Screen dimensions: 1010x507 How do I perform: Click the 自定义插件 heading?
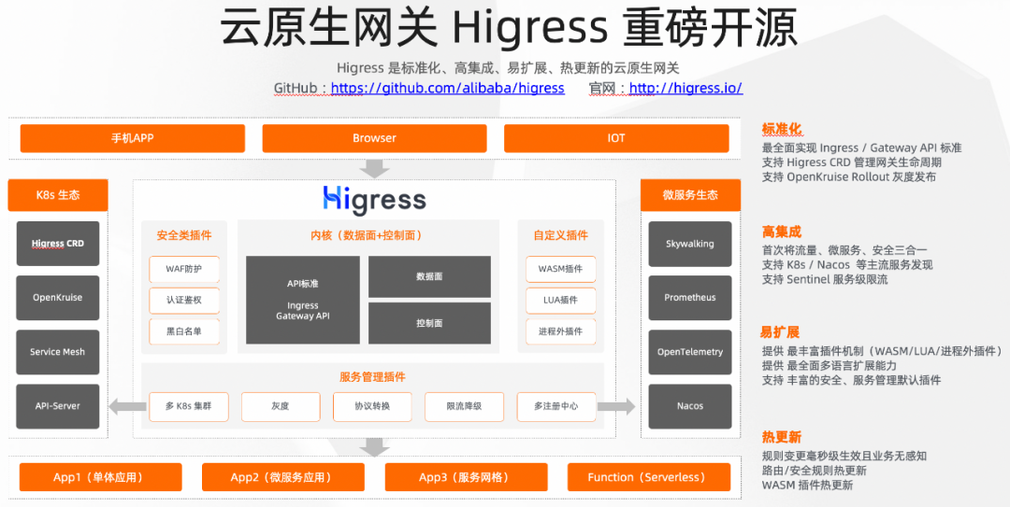coord(560,235)
